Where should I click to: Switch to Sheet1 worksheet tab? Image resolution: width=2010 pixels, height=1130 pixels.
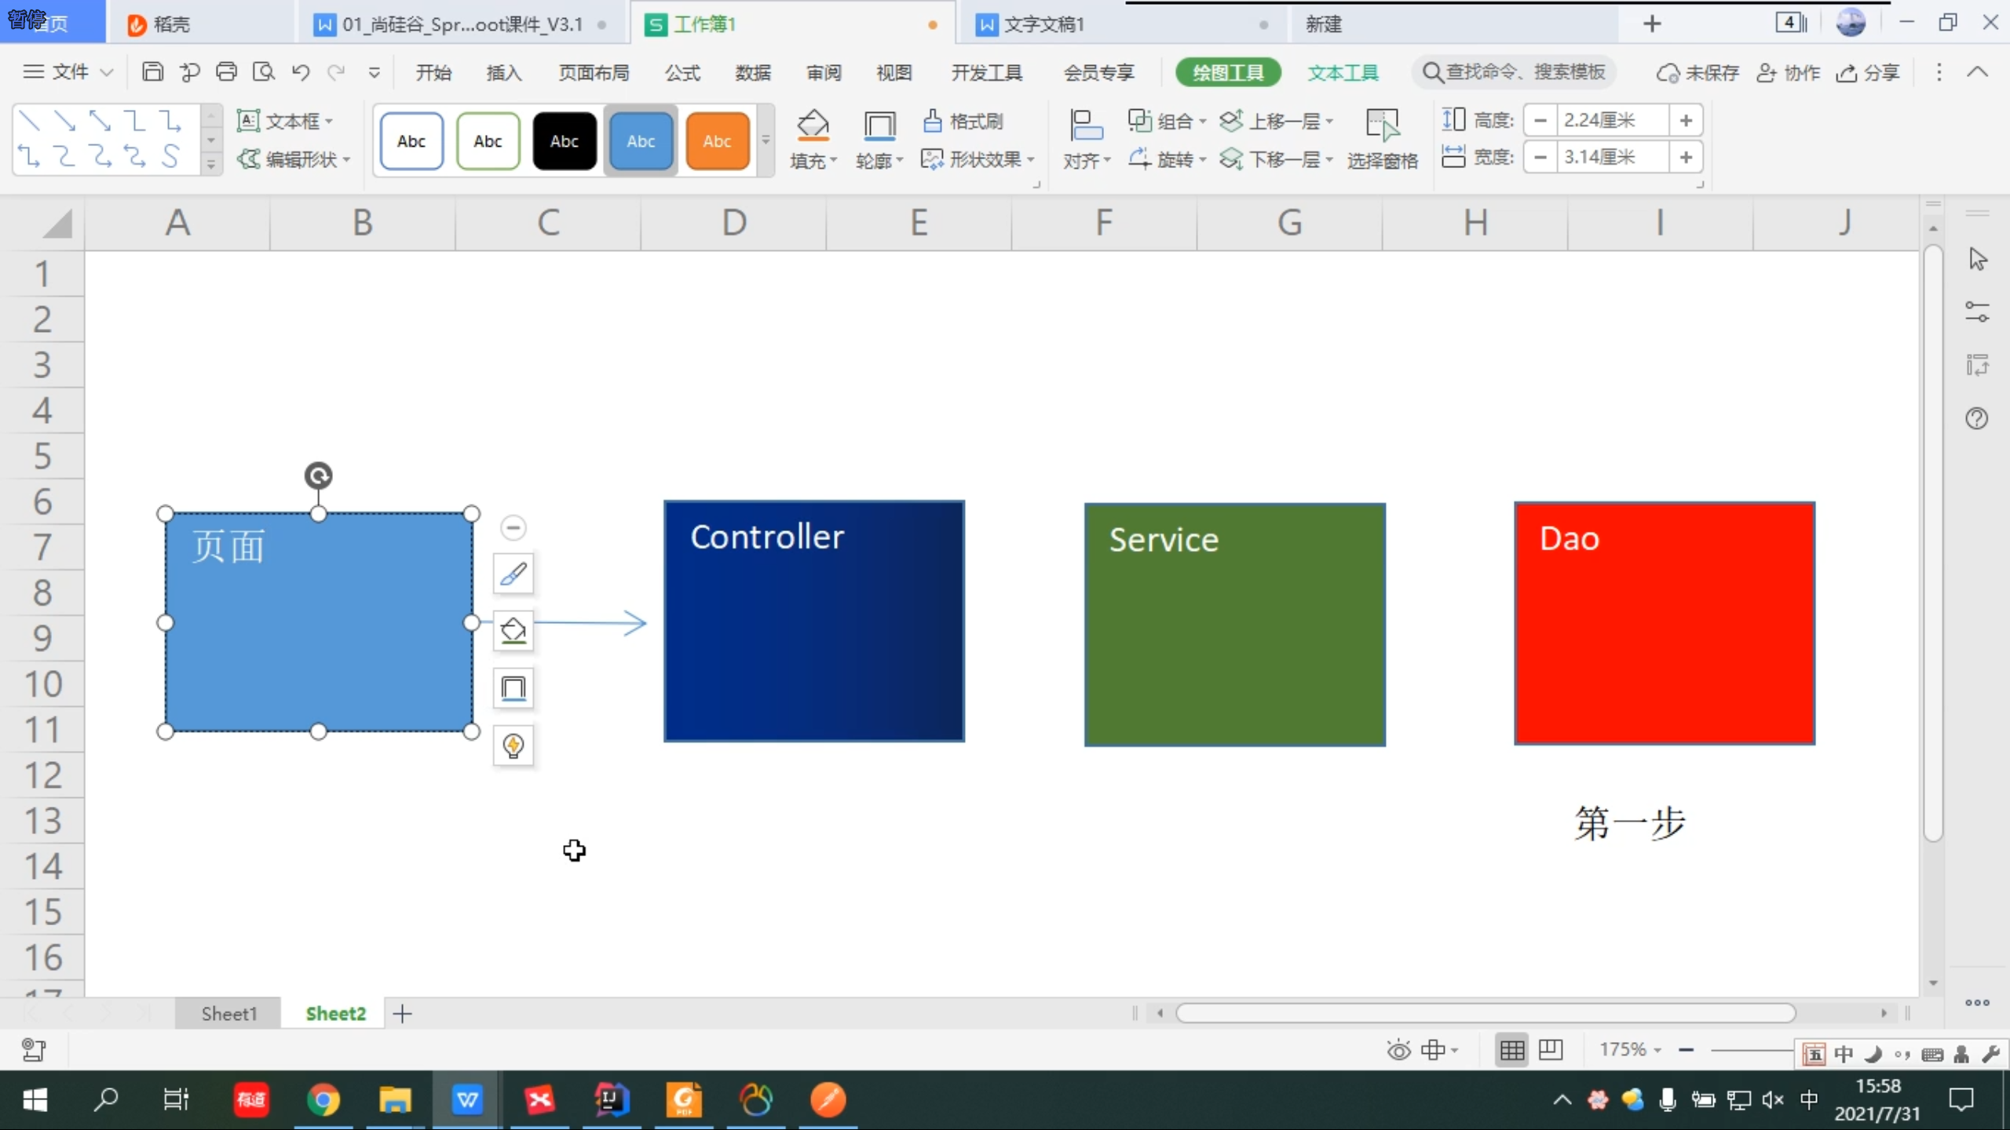coord(228,1014)
